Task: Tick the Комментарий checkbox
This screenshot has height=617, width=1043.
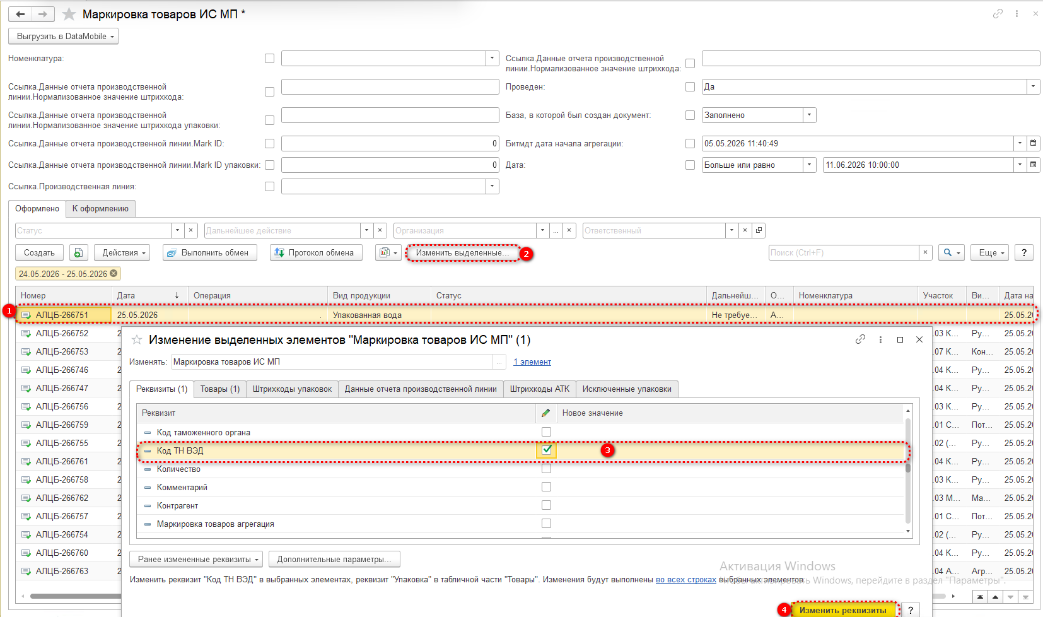Action: click(x=546, y=487)
